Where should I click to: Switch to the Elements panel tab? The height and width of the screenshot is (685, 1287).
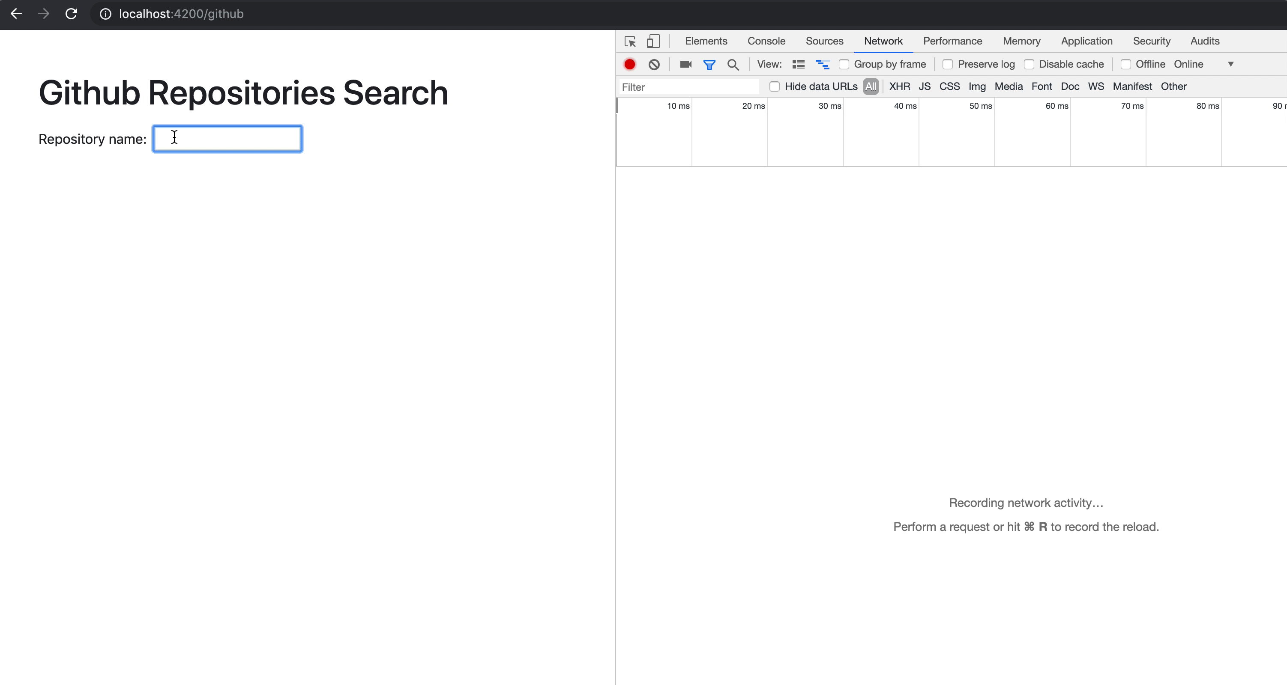[x=706, y=40]
